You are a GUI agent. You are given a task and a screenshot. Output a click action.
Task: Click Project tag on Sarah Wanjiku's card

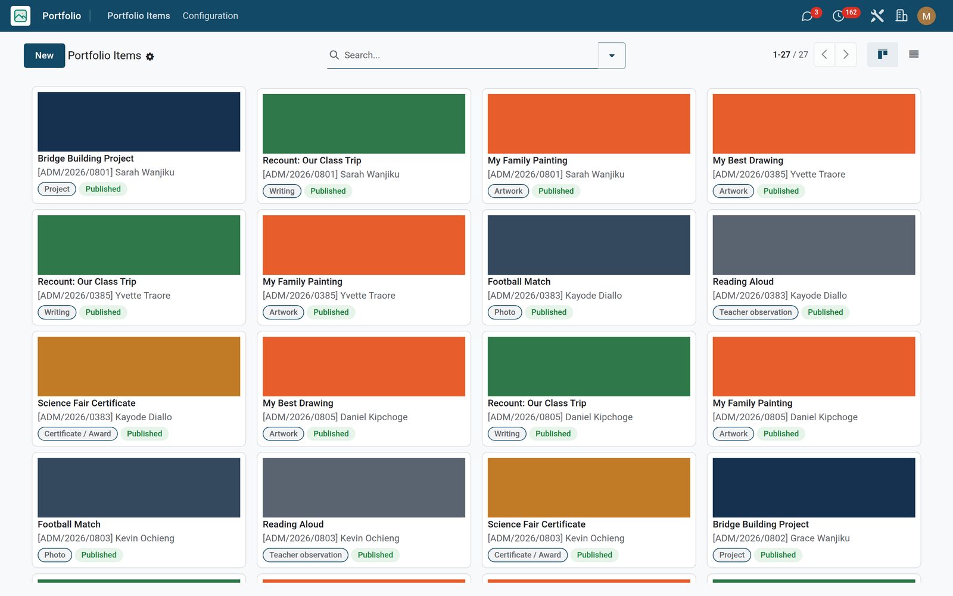pyautogui.click(x=57, y=189)
